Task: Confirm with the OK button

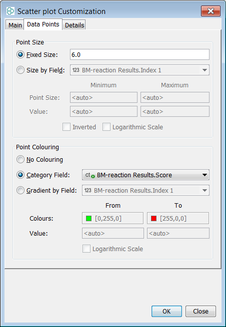Action: point(166,311)
